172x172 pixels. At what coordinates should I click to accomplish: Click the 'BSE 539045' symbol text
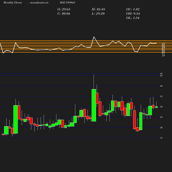67,2
